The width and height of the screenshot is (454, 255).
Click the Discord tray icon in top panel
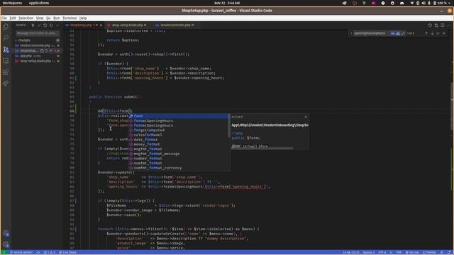pyautogui.click(x=402, y=3)
